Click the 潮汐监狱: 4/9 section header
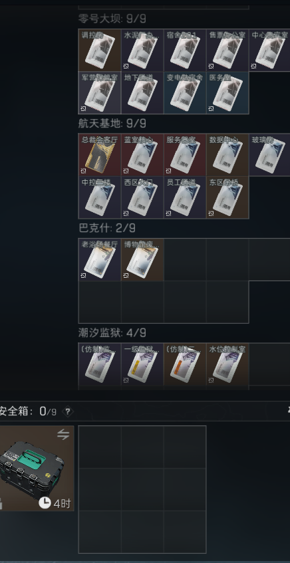The image size is (290, 563). (112, 333)
